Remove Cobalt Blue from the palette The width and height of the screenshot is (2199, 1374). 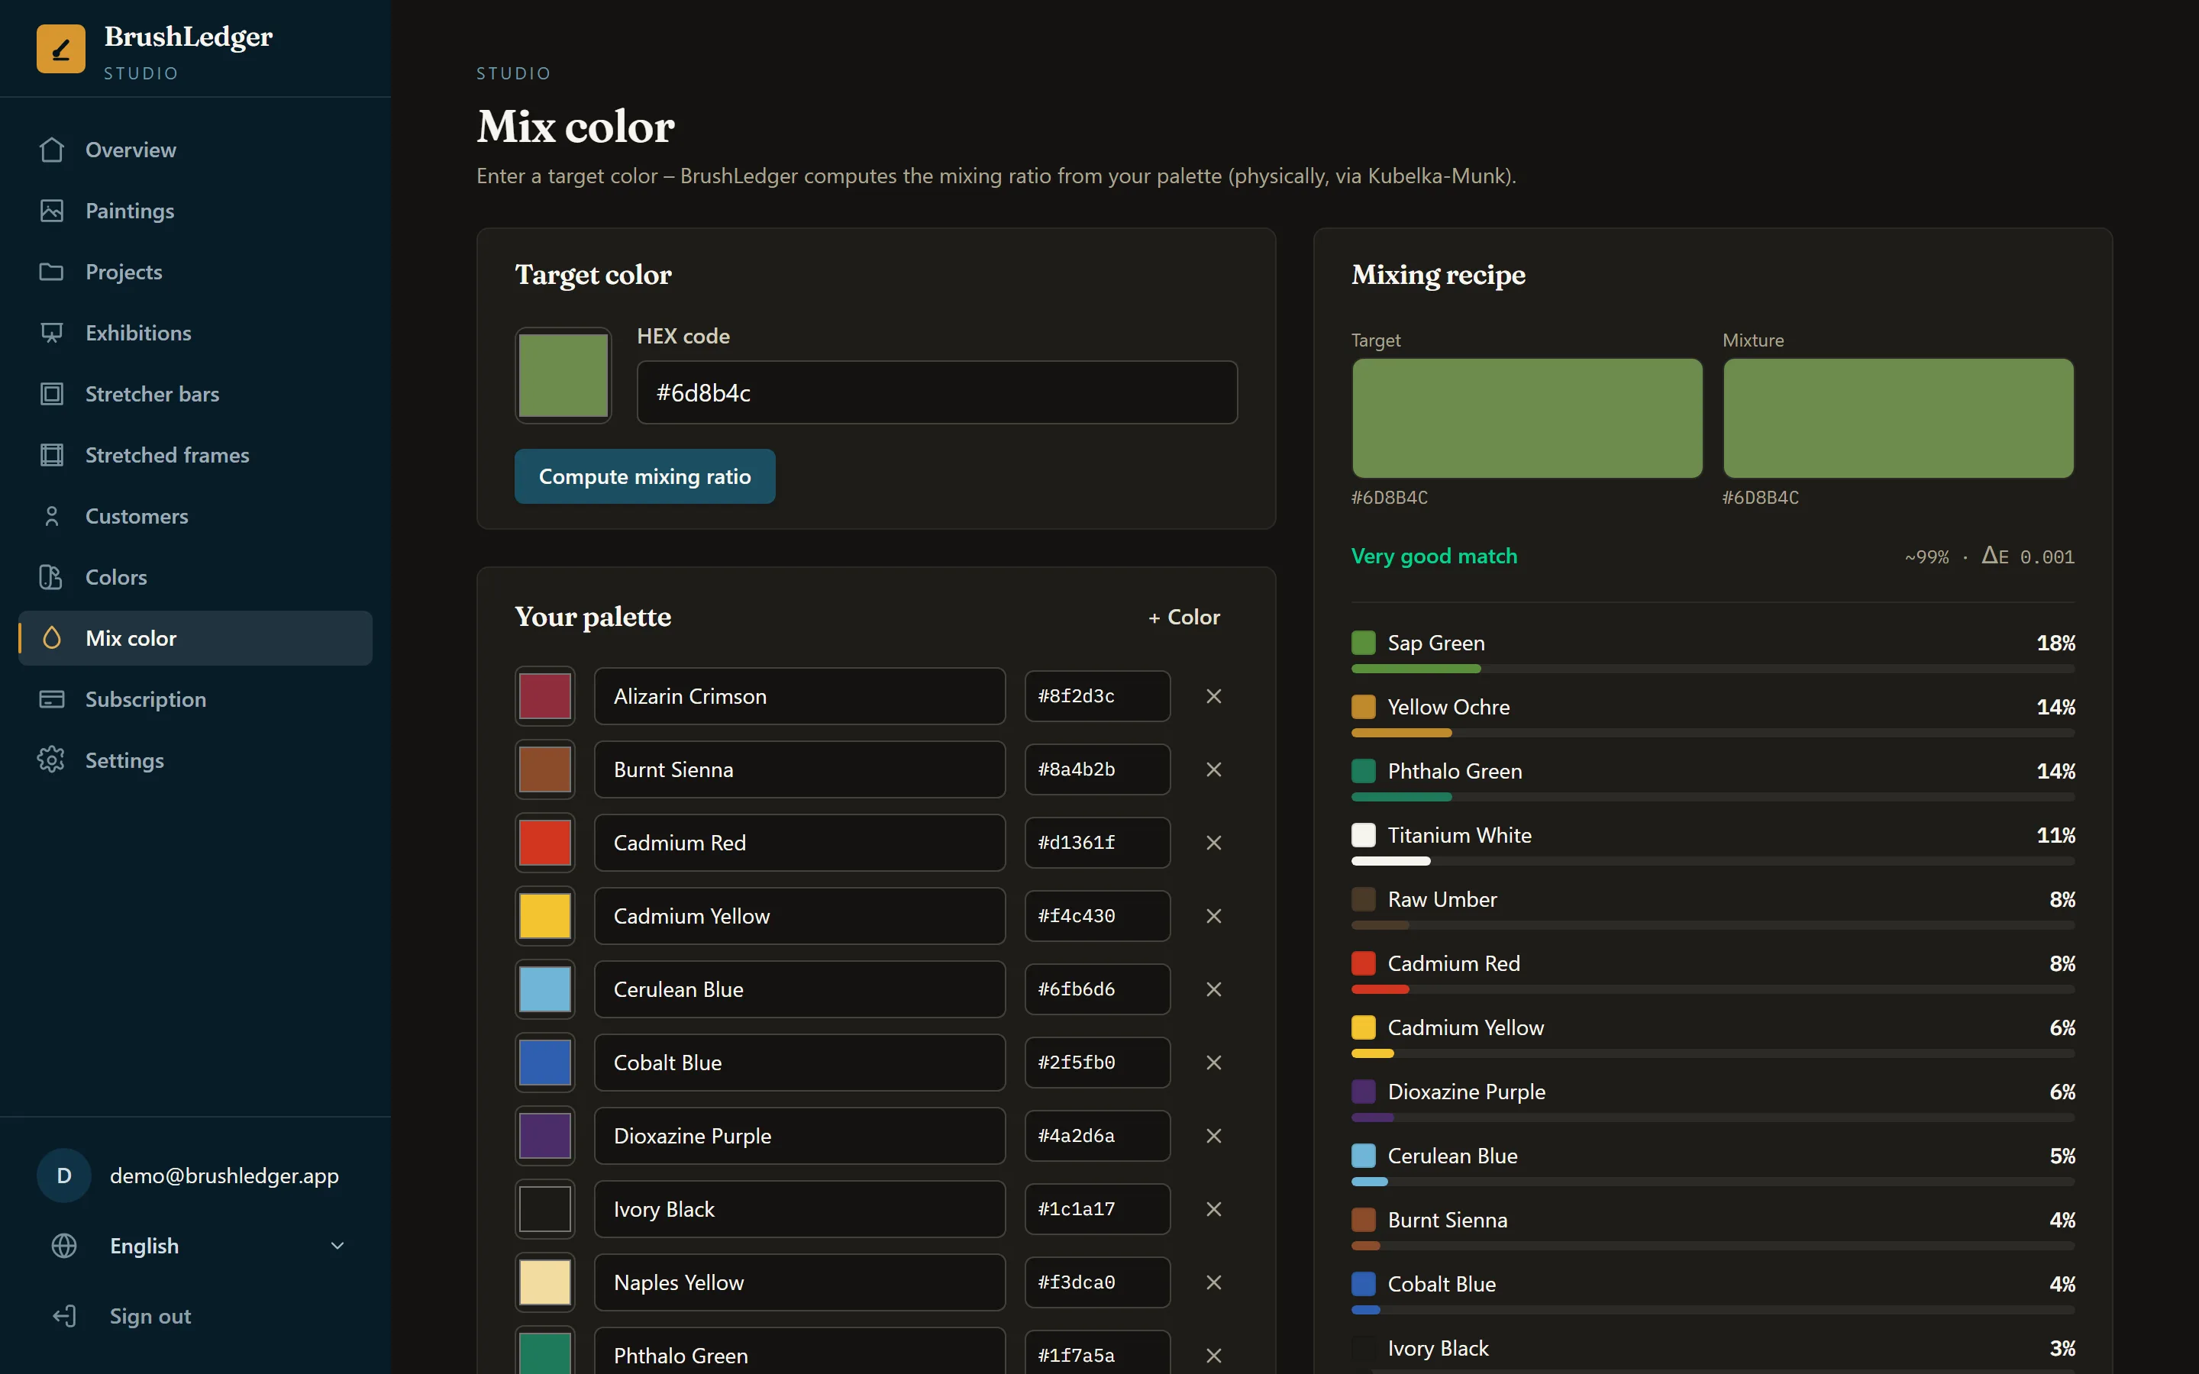[x=1214, y=1063]
